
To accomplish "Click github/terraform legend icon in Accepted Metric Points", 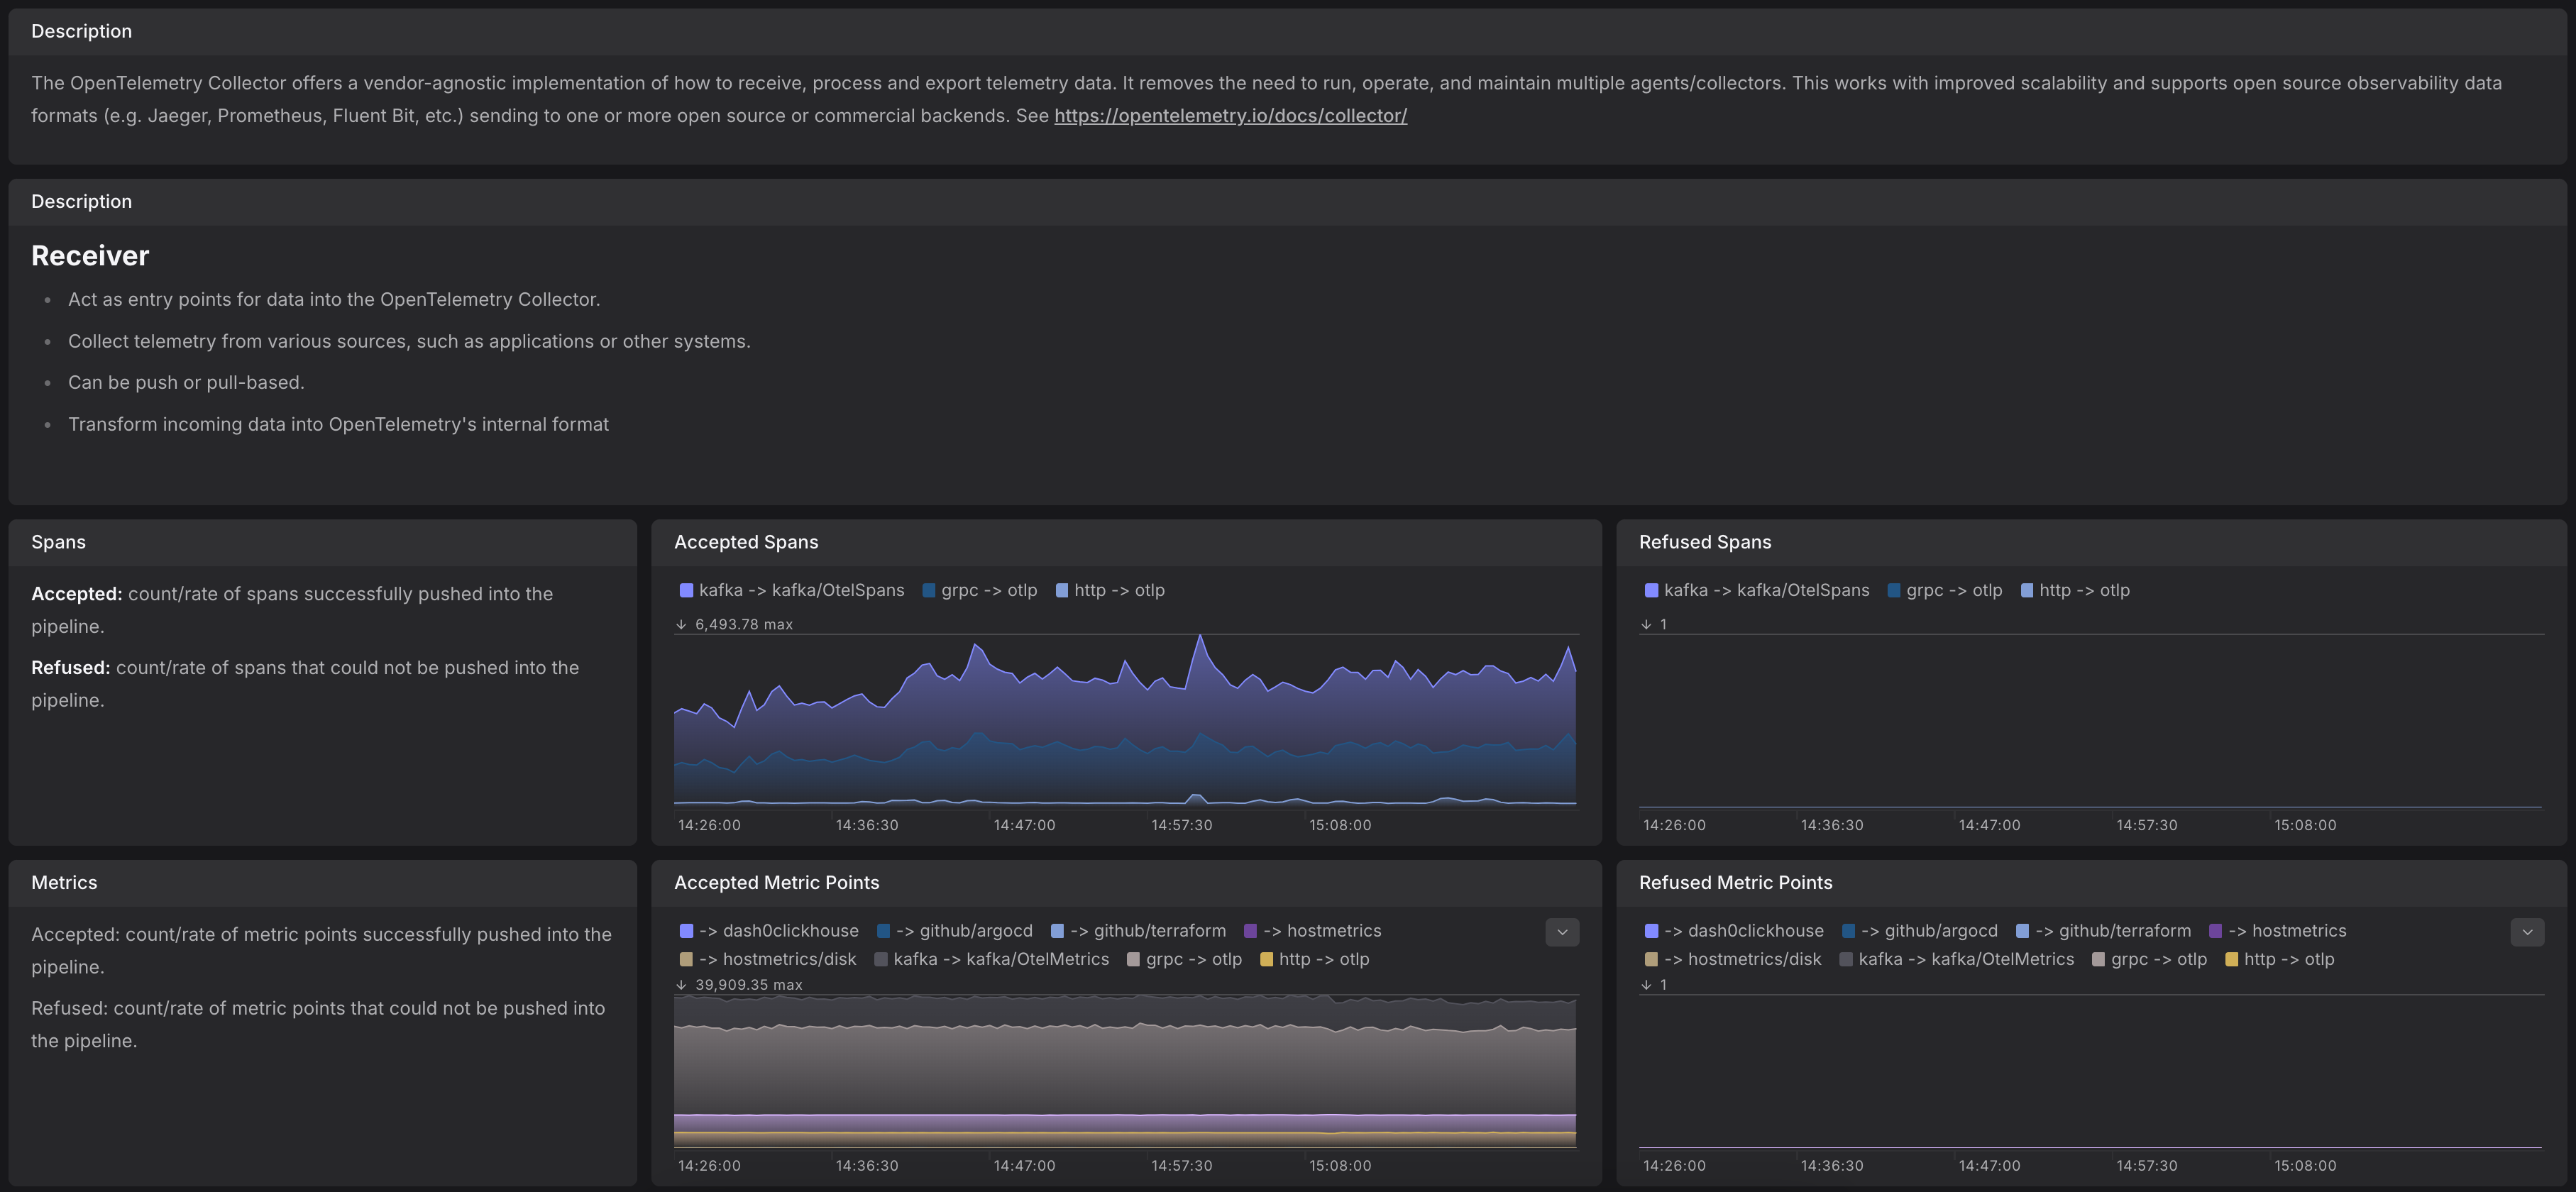I will tap(1057, 931).
